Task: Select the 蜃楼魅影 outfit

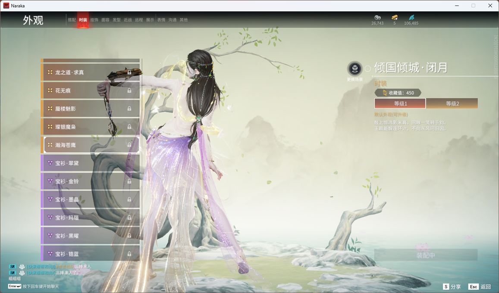Action: [91, 109]
